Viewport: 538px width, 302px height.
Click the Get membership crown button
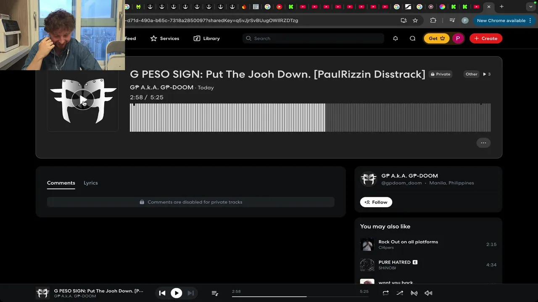(436, 38)
